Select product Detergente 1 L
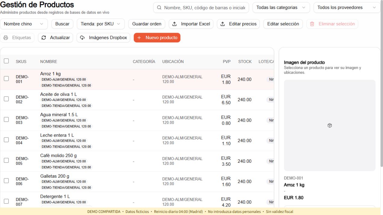 coord(55,196)
